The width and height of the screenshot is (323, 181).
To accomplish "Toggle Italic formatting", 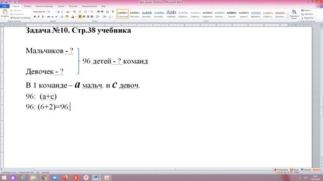I will [x=38, y=17].
